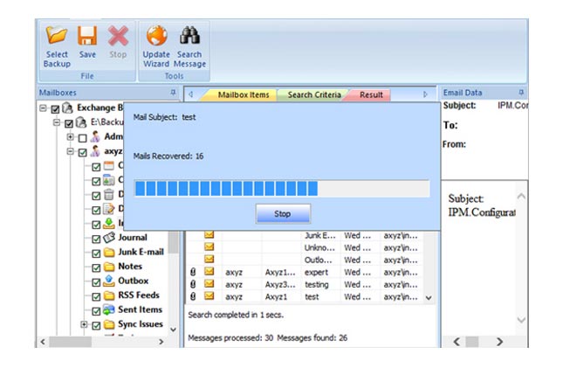
Task: Click the Notes folder icon
Action: click(x=109, y=267)
